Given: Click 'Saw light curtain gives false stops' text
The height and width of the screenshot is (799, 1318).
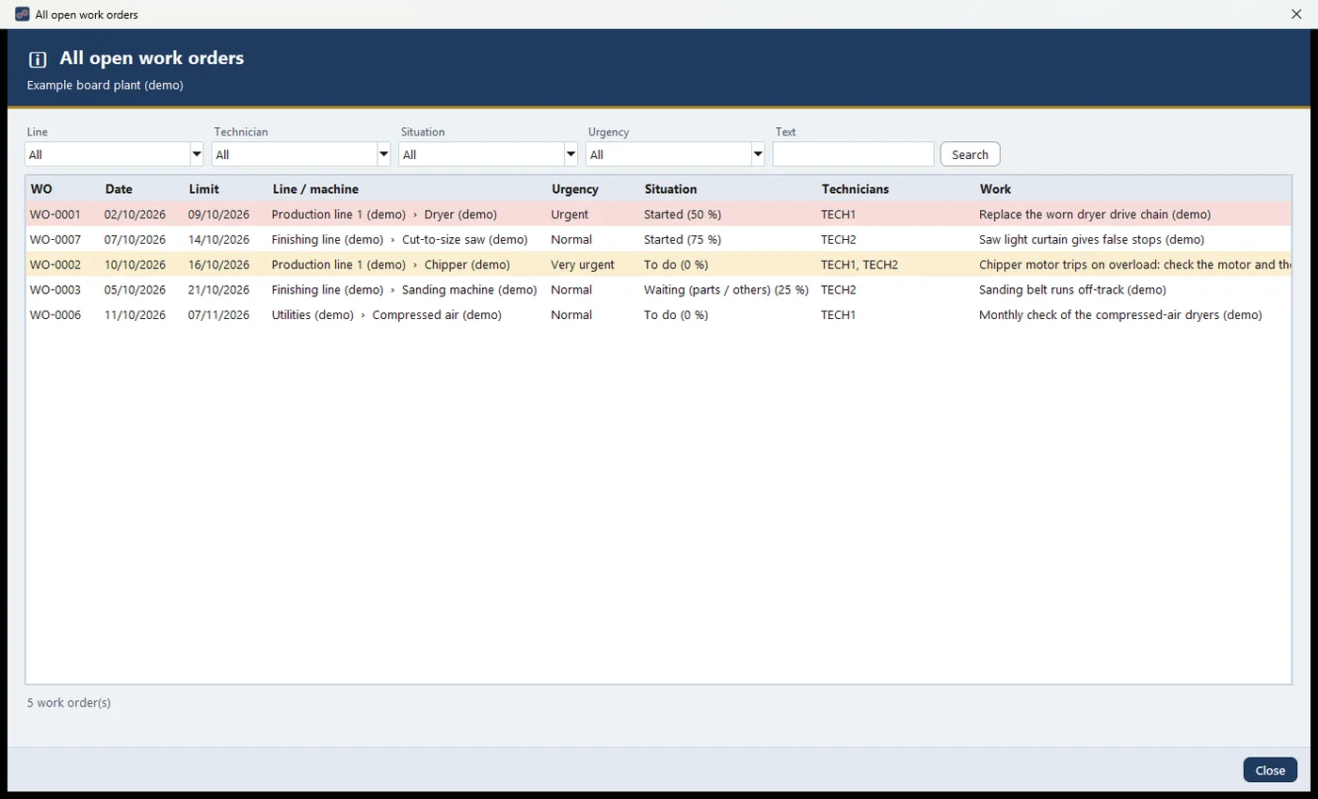Looking at the screenshot, I should tap(1069, 239).
